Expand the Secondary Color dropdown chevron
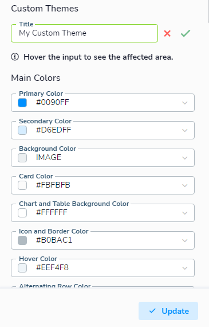The width and height of the screenshot is (209, 327). tap(184, 130)
